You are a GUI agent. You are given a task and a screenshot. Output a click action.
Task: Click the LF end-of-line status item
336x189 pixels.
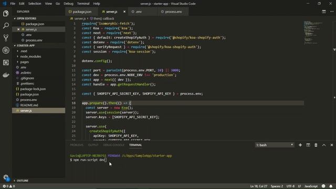tap(299, 186)
